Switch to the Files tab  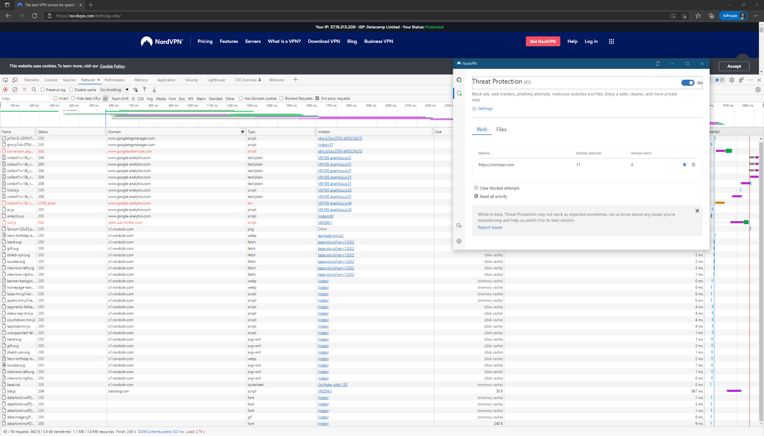click(x=501, y=129)
